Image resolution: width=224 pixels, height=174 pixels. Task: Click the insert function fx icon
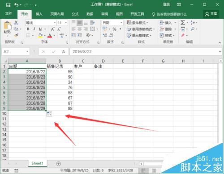[x=64, y=52]
